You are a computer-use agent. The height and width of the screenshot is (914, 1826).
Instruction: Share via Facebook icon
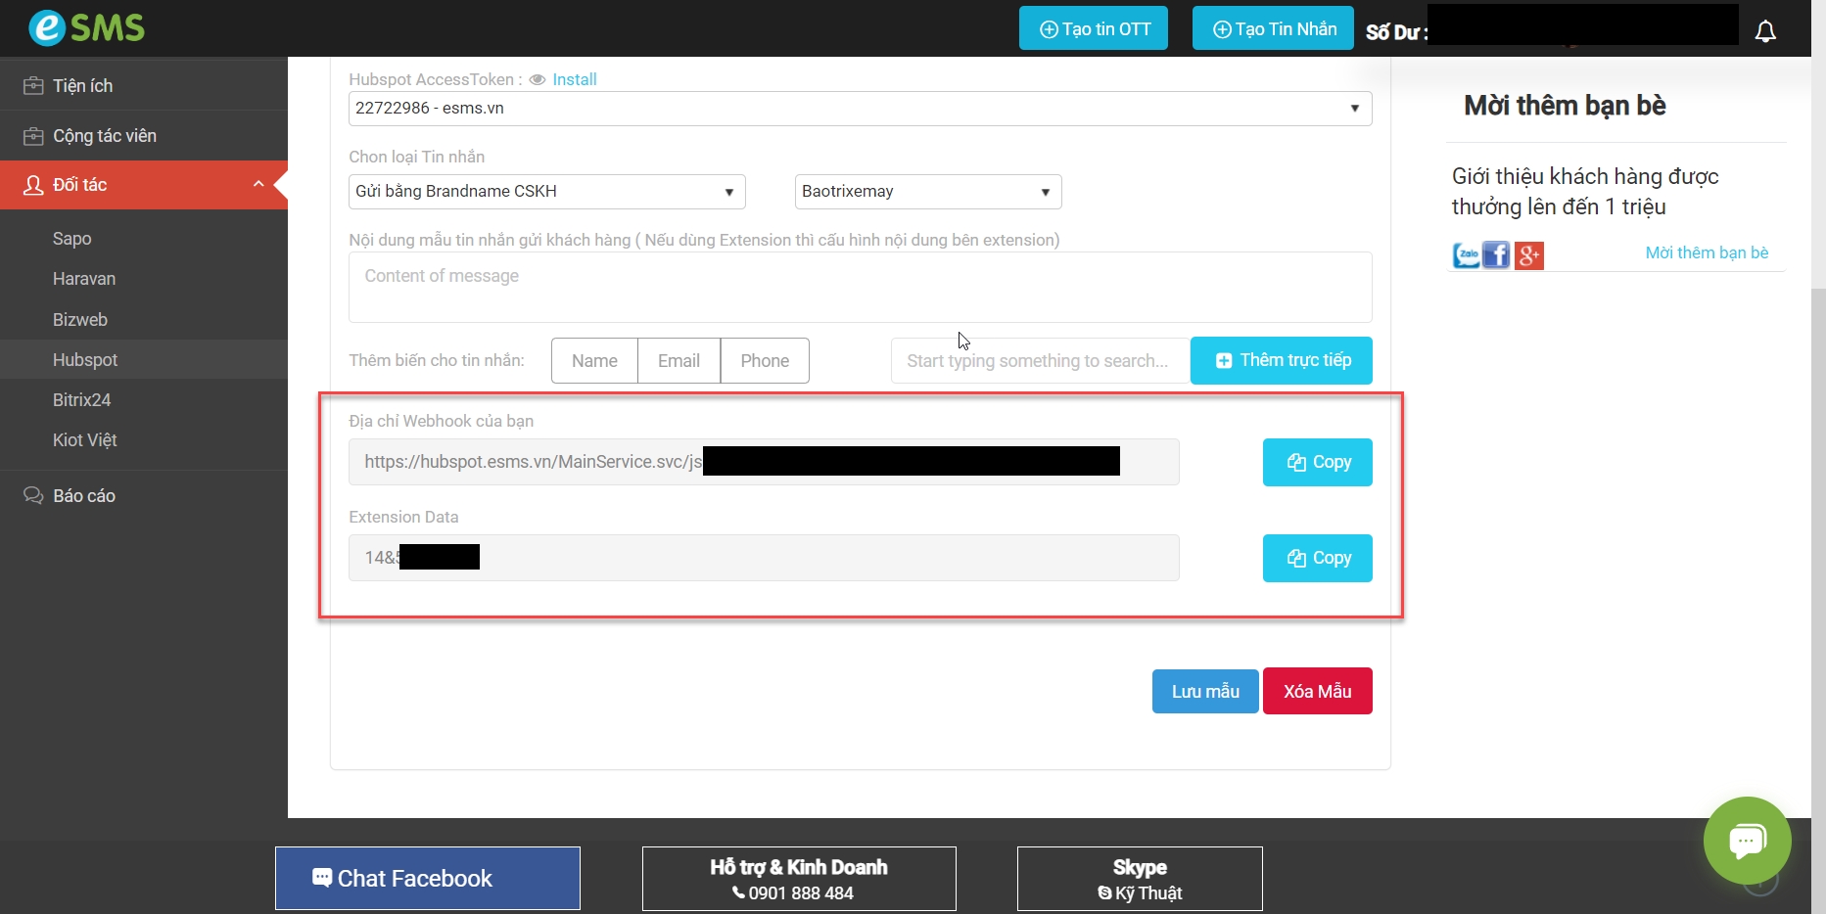click(x=1496, y=255)
